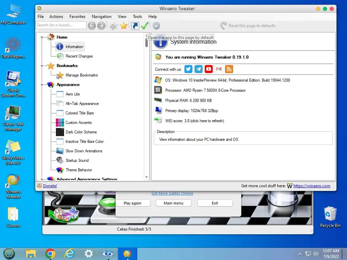
Task: Click Exit button in game window
Action: coord(215,203)
